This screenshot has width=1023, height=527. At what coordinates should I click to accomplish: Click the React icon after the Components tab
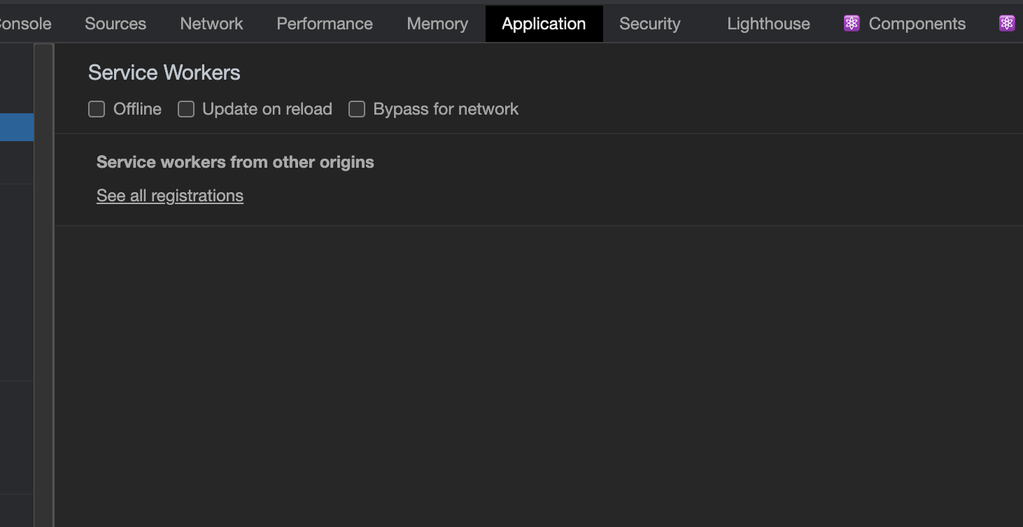1007,24
